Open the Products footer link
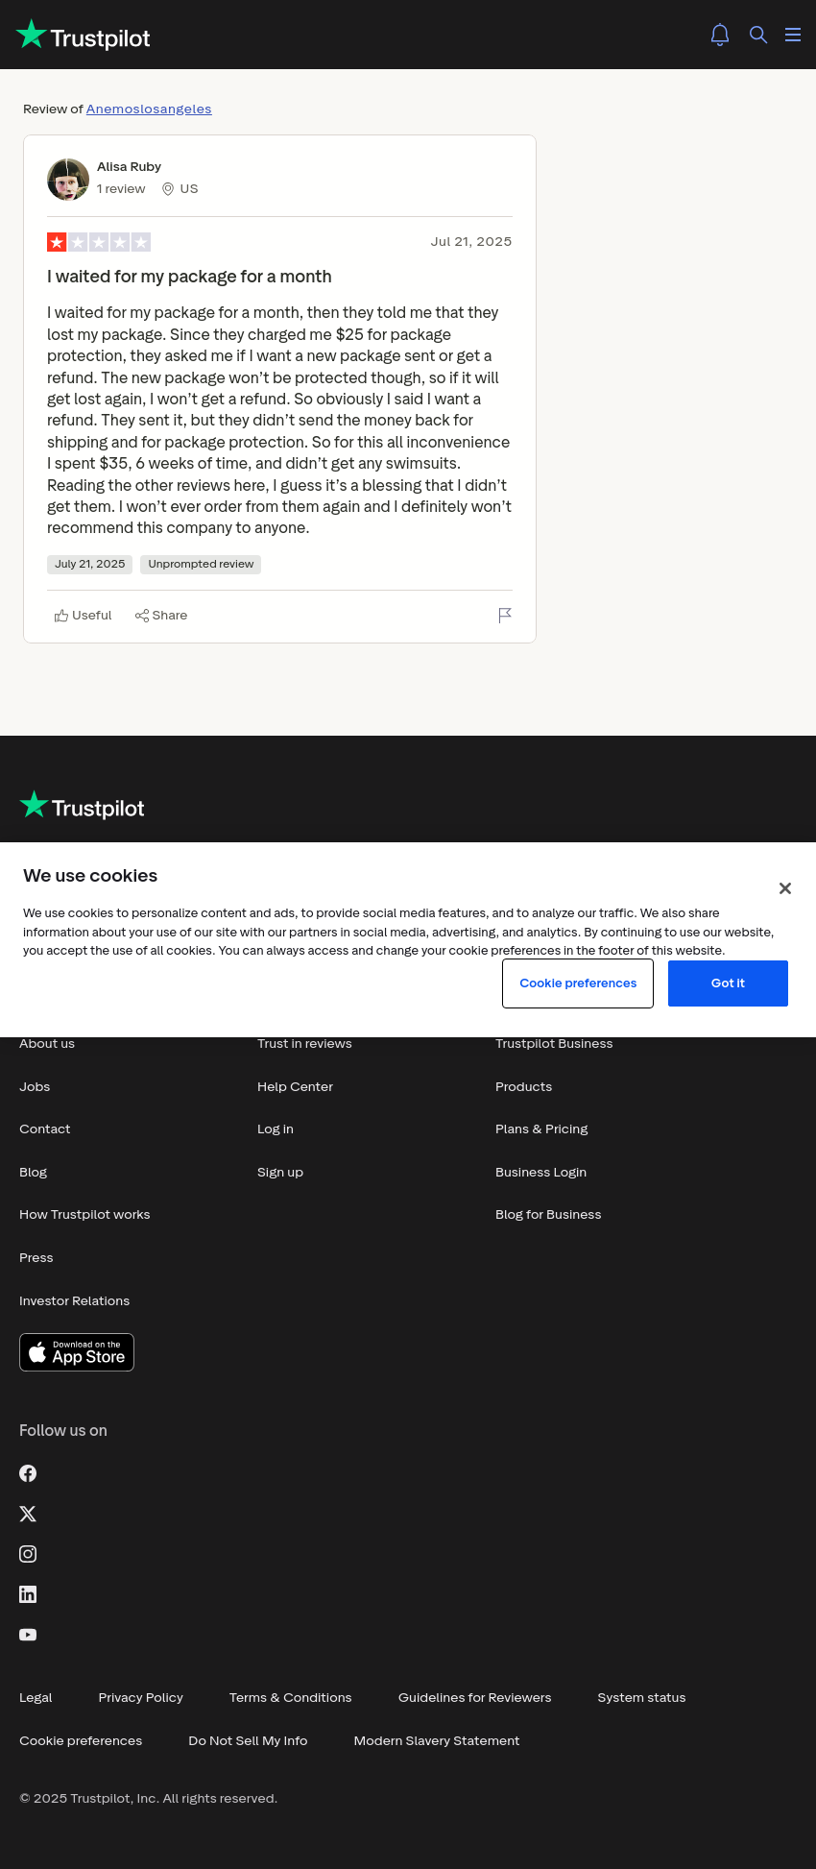 (524, 1087)
